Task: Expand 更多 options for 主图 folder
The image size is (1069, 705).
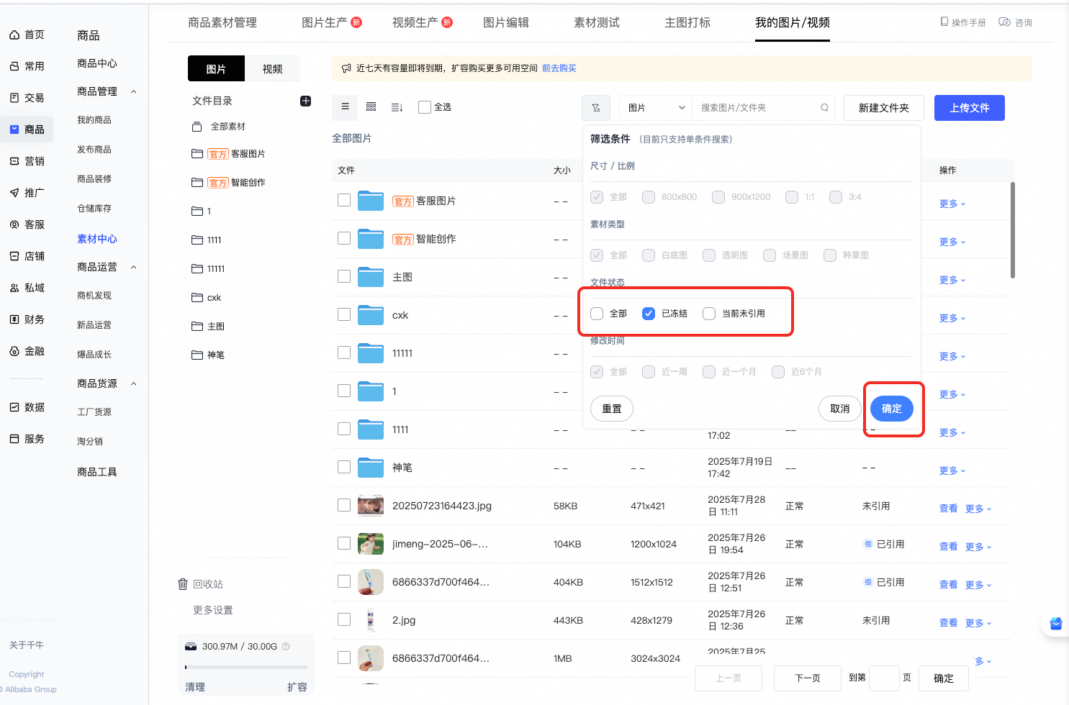Action: (952, 280)
